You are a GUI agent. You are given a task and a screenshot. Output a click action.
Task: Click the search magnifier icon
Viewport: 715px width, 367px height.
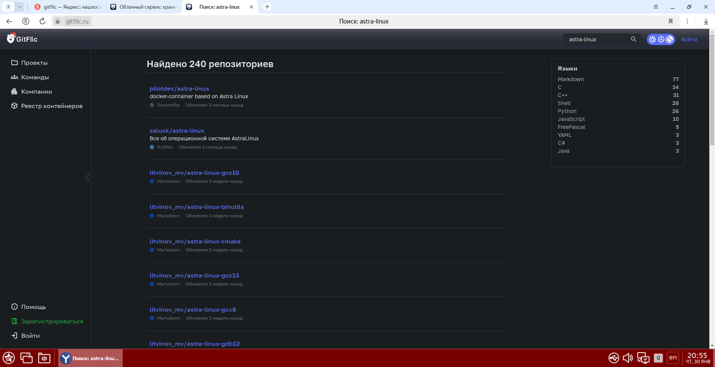click(x=634, y=39)
